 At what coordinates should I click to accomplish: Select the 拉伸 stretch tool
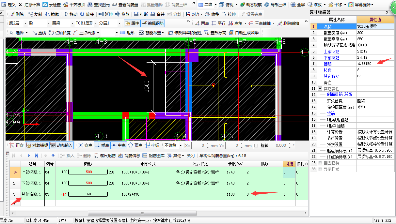click(229, 14)
